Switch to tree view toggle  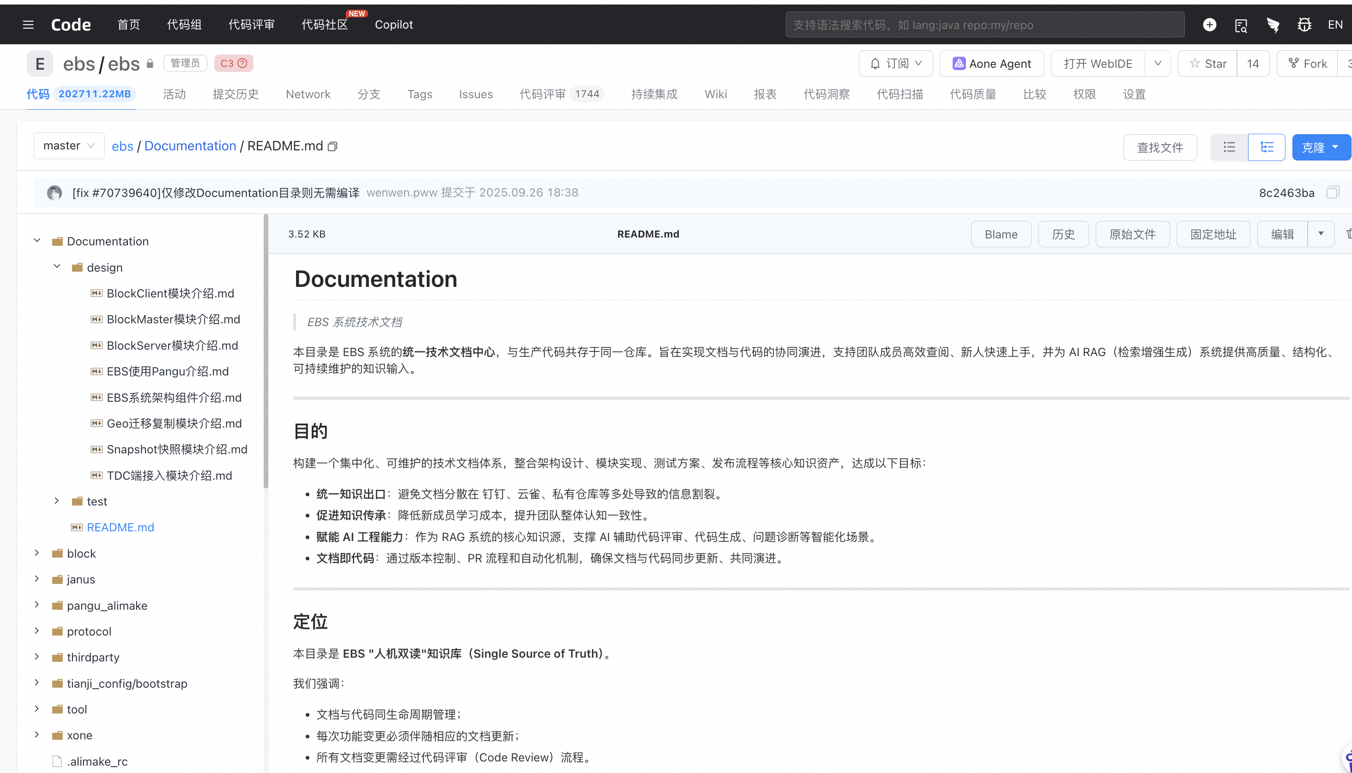coord(1267,147)
